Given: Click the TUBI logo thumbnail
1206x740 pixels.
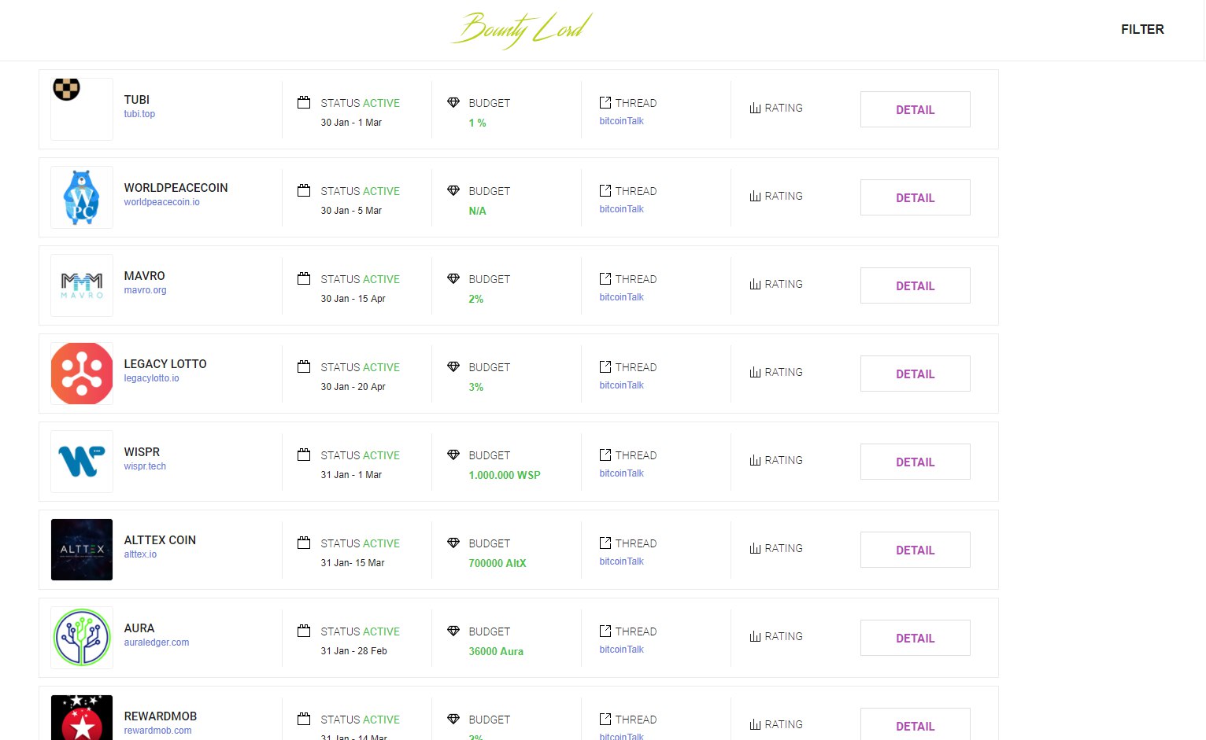Looking at the screenshot, I should (x=82, y=109).
